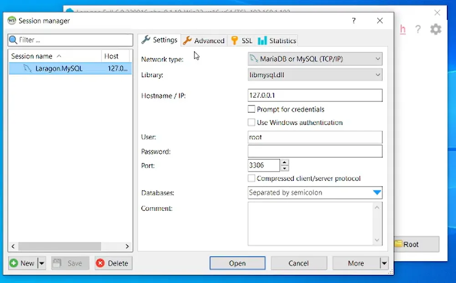This screenshot has height=283, width=456.
Task: Click the Port number field
Action: (264, 165)
